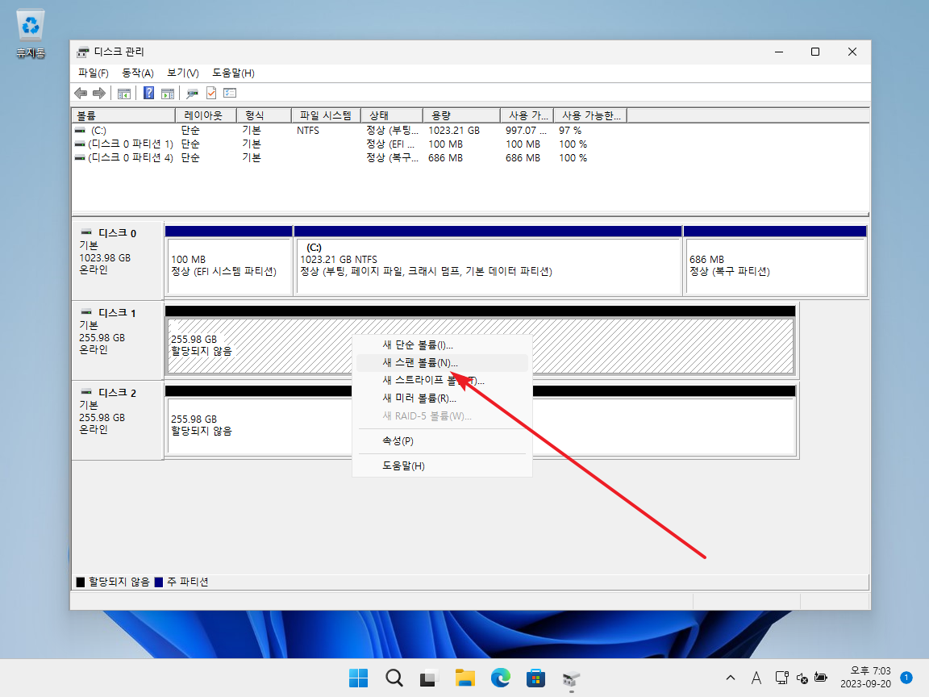Viewport: 929px width, 697px height.
Task: Click the NTFS file system cell
Action: tap(308, 131)
